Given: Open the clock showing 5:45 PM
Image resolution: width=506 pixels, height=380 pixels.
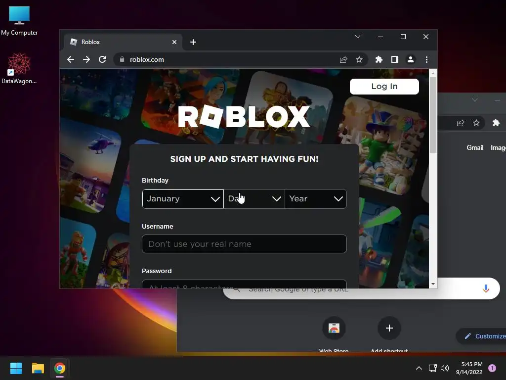Looking at the screenshot, I should pyautogui.click(x=469, y=368).
